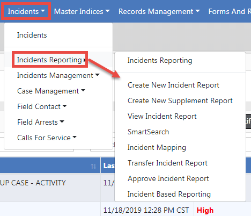Open the Incidents dropdown in the navbar
Screen dimensions: 251x216
click(x=26, y=11)
